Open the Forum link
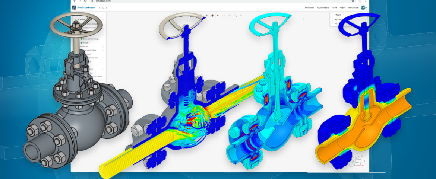Screen dimensions: 436x179 [334, 7]
